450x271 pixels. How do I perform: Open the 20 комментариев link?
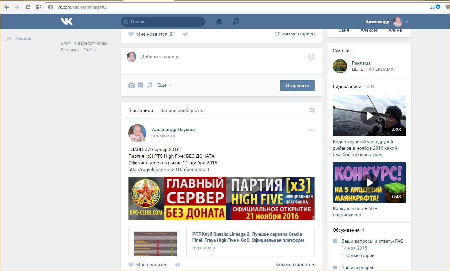coord(295,34)
